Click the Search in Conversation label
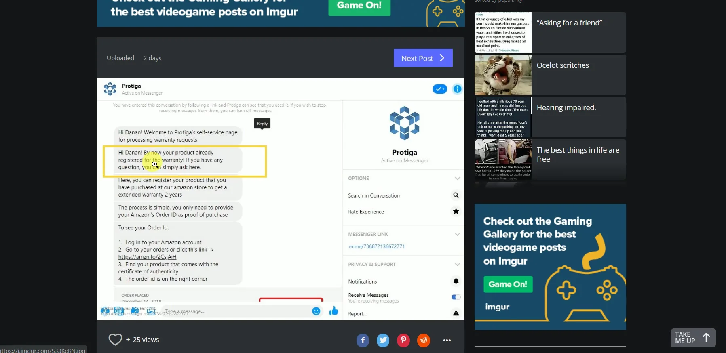726x353 pixels. pyautogui.click(x=374, y=195)
